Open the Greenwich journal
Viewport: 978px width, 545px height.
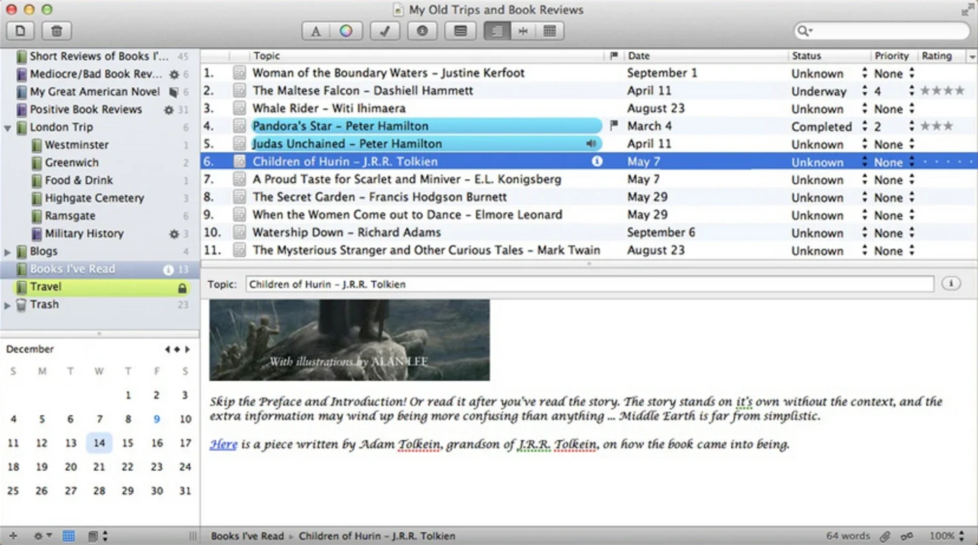point(72,162)
